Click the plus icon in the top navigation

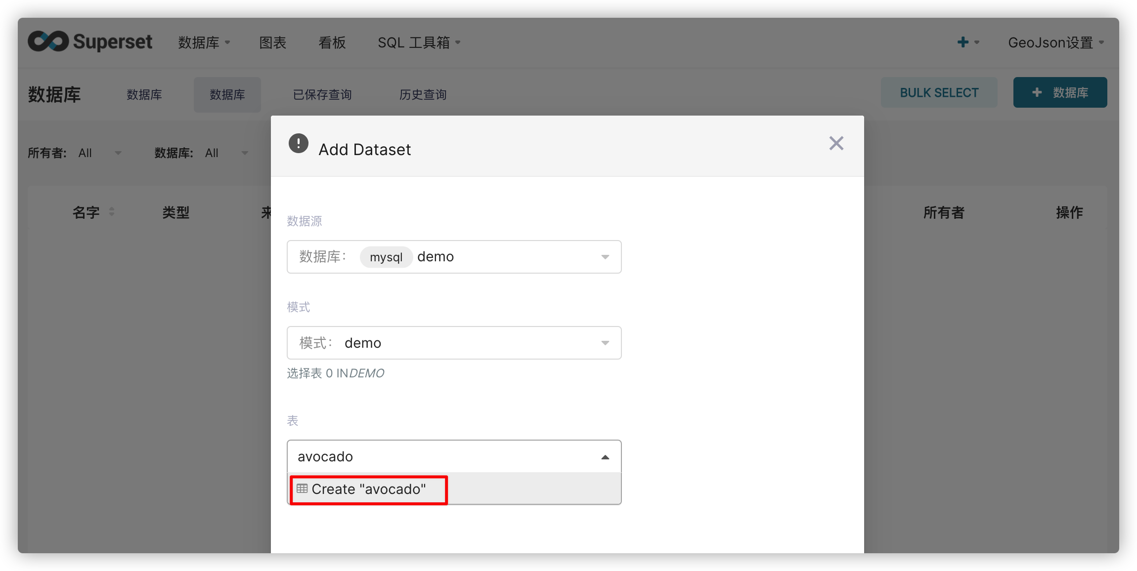(962, 41)
